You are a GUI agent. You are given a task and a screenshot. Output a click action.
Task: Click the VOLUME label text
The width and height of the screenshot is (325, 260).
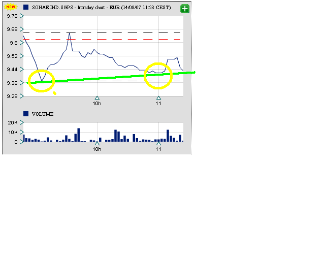tap(43, 114)
